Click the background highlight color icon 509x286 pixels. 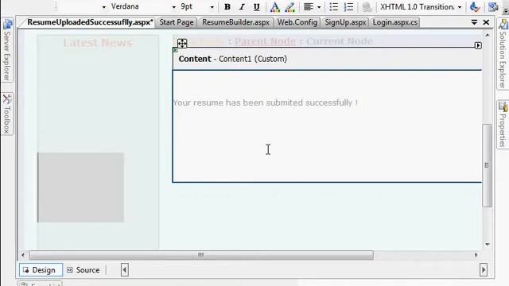289,7
